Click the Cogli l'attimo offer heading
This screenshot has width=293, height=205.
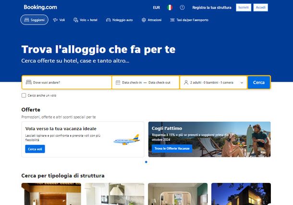(167, 128)
